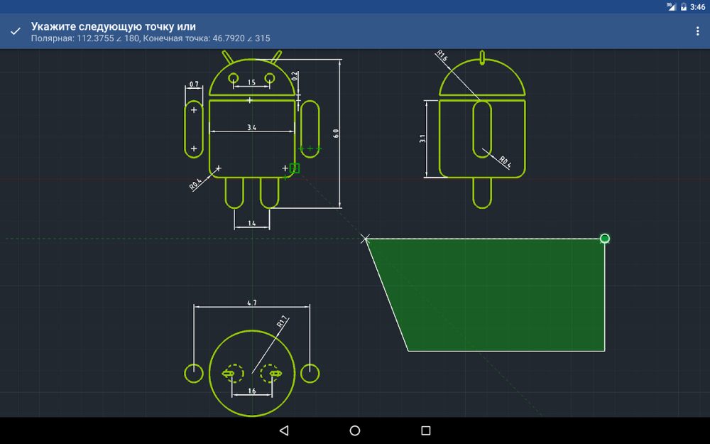Image resolution: width=710 pixels, height=444 pixels.
Task: Tap the "Укажите следующую точку или" prompt
Action: tap(113, 26)
